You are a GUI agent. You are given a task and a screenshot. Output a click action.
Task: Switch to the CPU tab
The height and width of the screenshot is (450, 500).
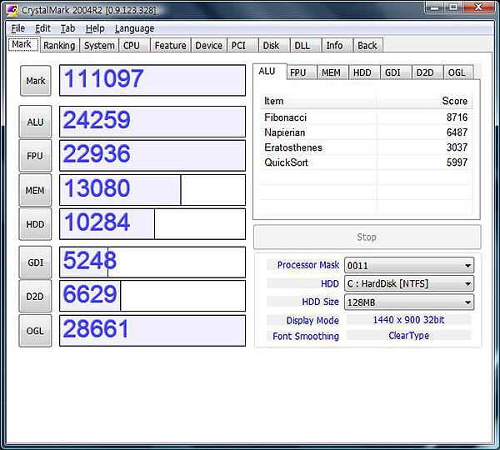[134, 45]
